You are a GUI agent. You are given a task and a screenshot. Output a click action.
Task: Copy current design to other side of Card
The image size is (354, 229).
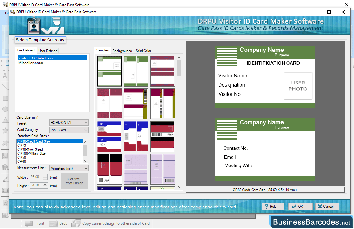111,223
